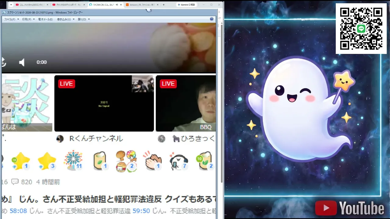
Task: Close the チャンネルのダッシュボード tab
Action: click(x=84, y=5)
